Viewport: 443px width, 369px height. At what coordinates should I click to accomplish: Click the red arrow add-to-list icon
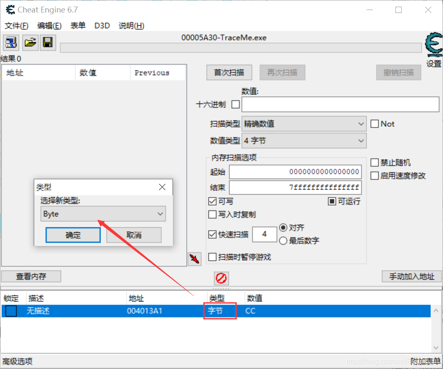point(195,259)
